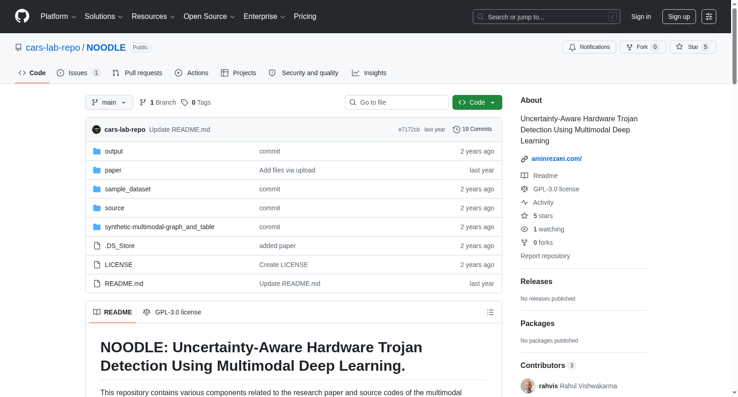Click the .DS_Store file icon

pyautogui.click(x=97, y=246)
